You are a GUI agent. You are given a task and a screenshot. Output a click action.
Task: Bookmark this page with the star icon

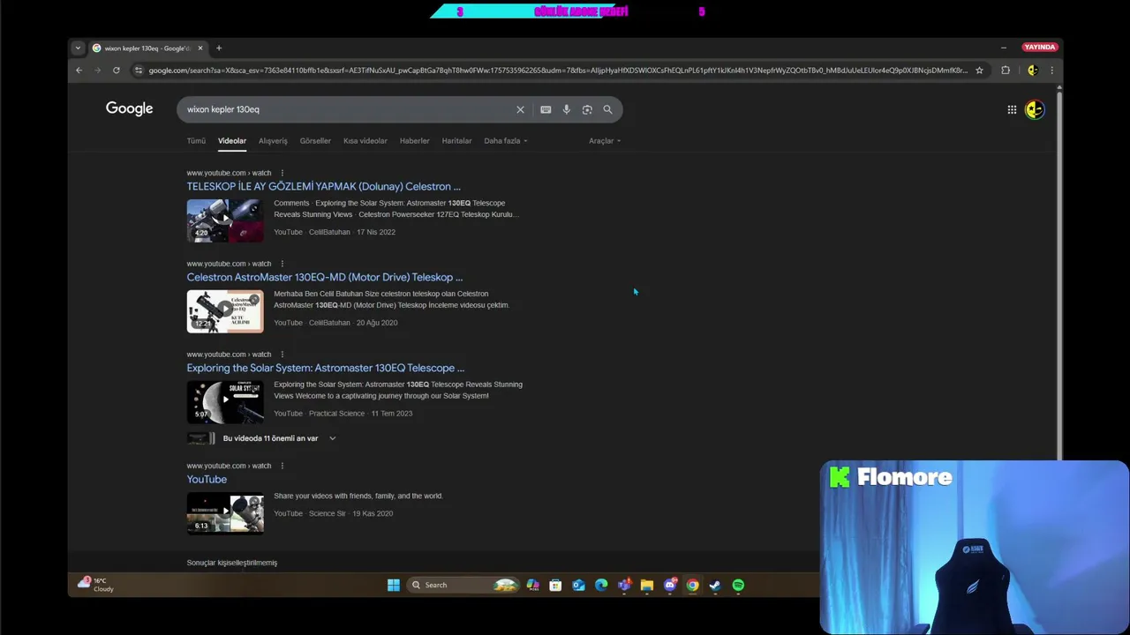click(979, 71)
